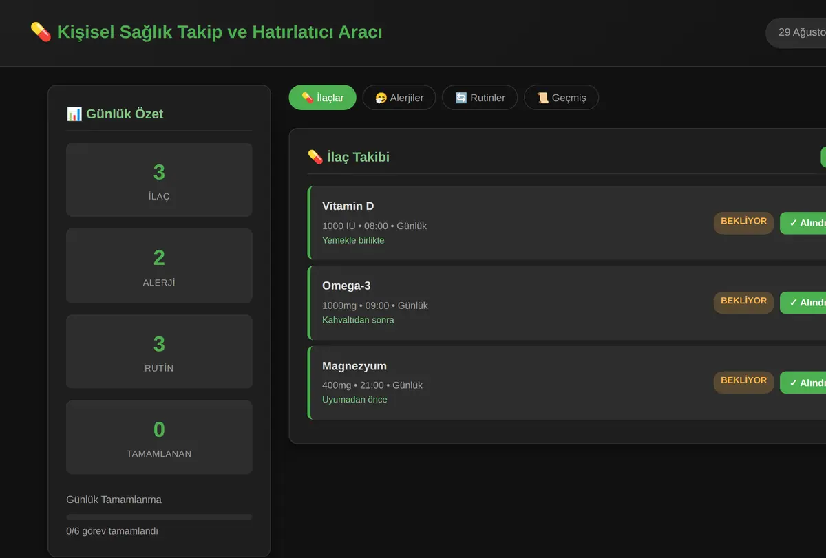Click the date badge in the header
826x558 pixels.
coord(796,32)
